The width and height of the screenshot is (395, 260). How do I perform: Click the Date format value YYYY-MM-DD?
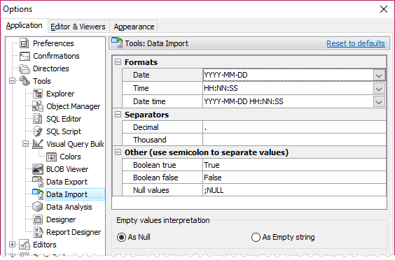(x=226, y=75)
